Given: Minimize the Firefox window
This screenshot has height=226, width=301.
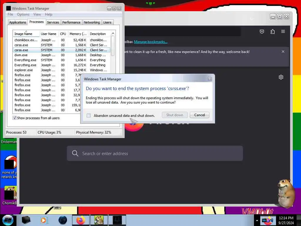Looking at the screenshot, I should [273, 17].
